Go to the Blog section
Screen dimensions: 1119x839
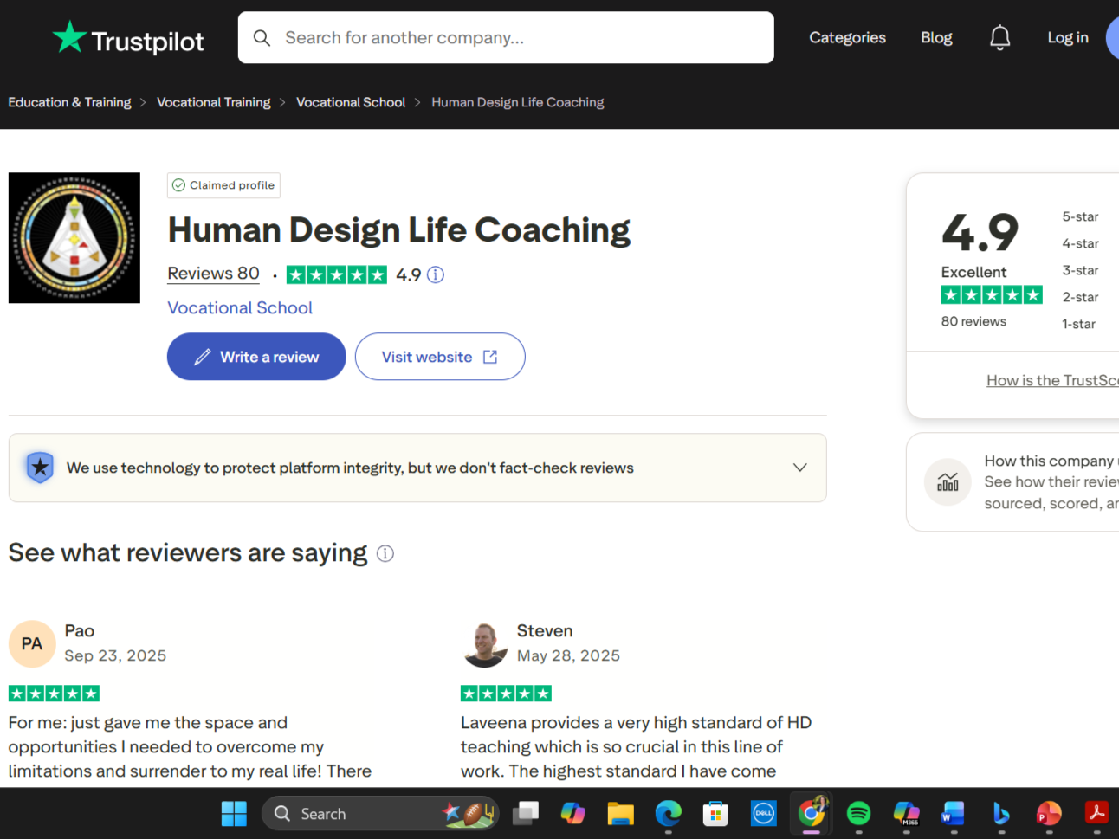click(x=936, y=37)
